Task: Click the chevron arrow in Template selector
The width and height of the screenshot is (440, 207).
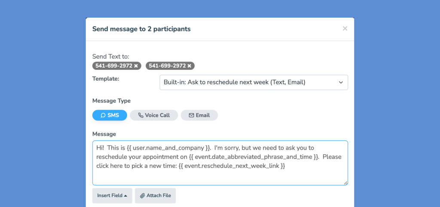Action: (341, 82)
